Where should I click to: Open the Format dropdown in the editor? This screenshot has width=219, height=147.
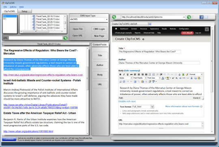(x=202, y=74)
